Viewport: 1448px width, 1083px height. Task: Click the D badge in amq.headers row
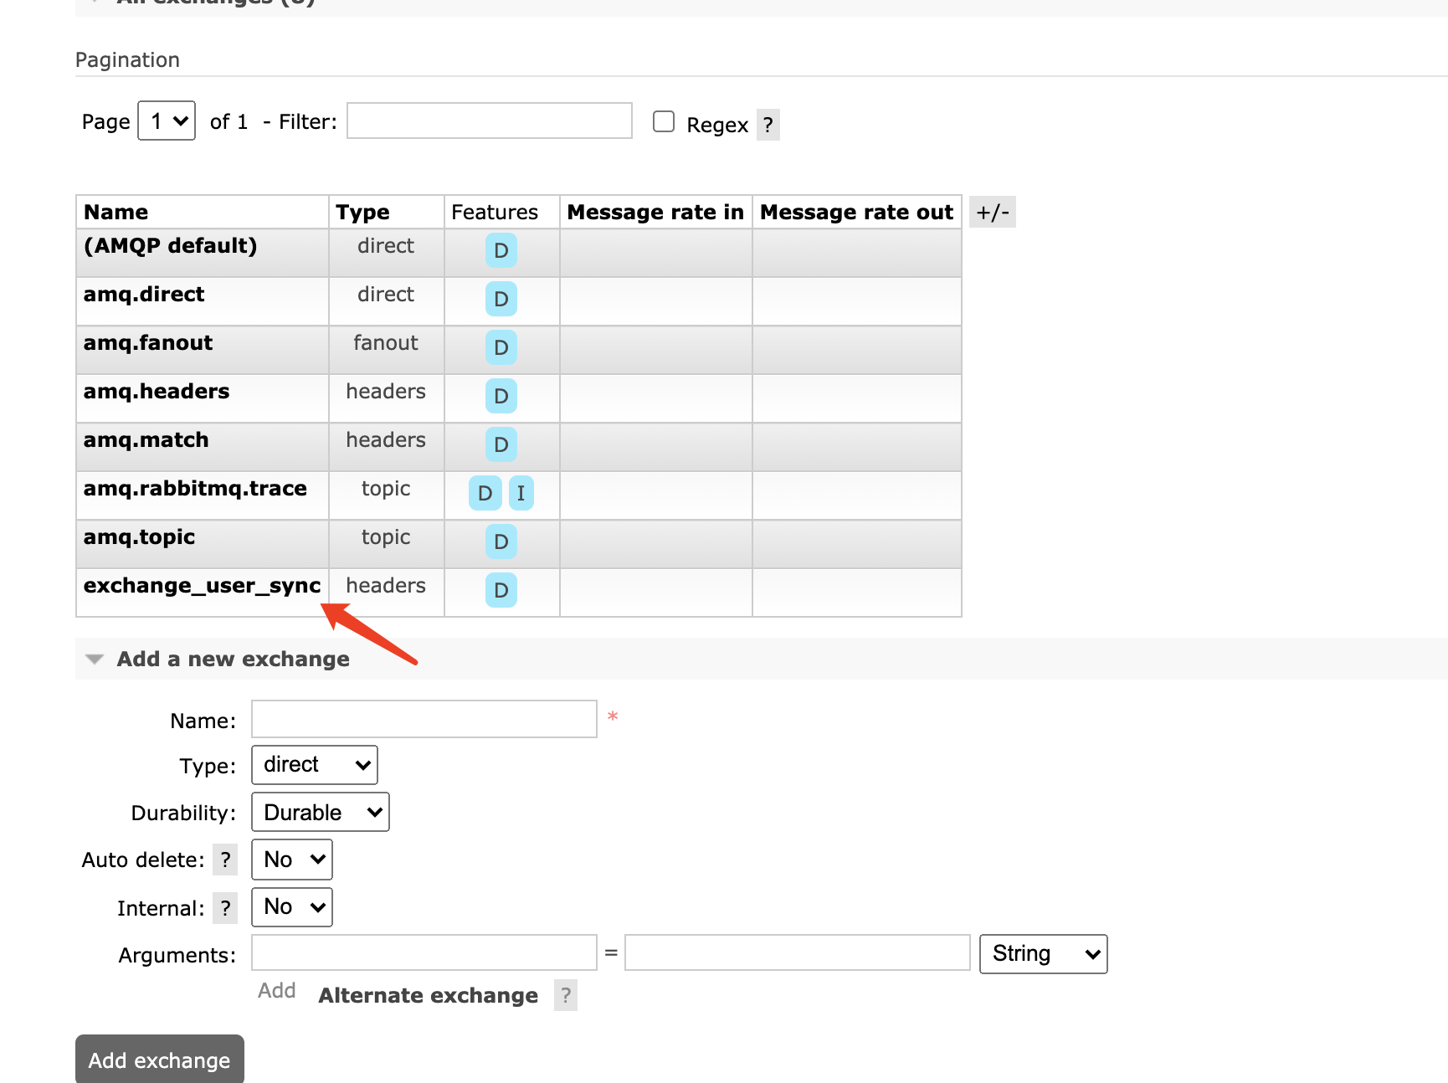[x=501, y=396]
